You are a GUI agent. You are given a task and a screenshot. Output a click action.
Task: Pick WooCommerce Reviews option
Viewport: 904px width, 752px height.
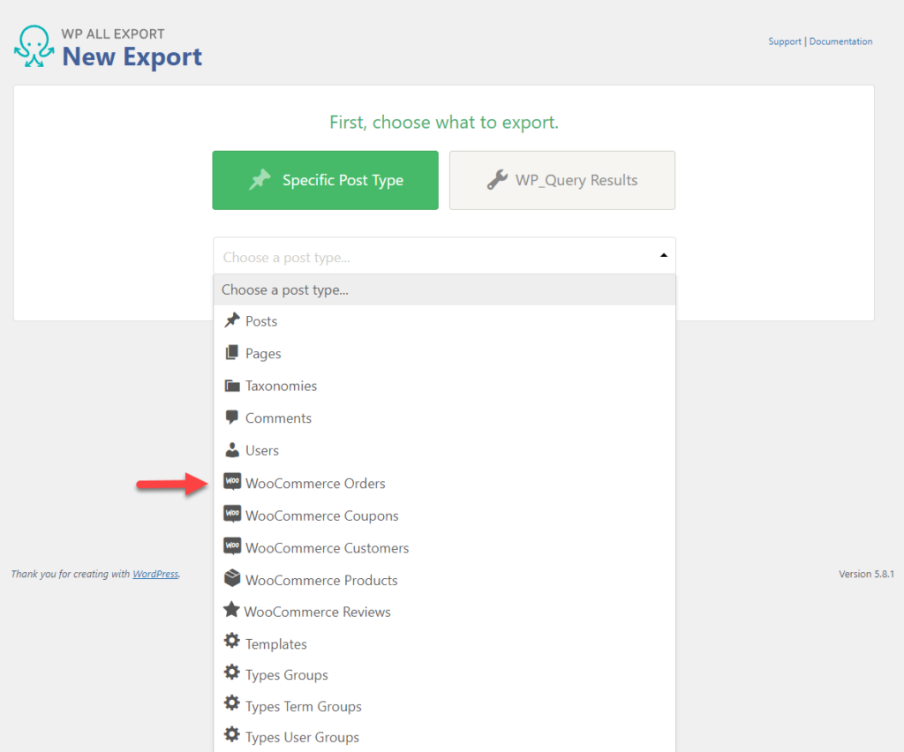coord(444,612)
